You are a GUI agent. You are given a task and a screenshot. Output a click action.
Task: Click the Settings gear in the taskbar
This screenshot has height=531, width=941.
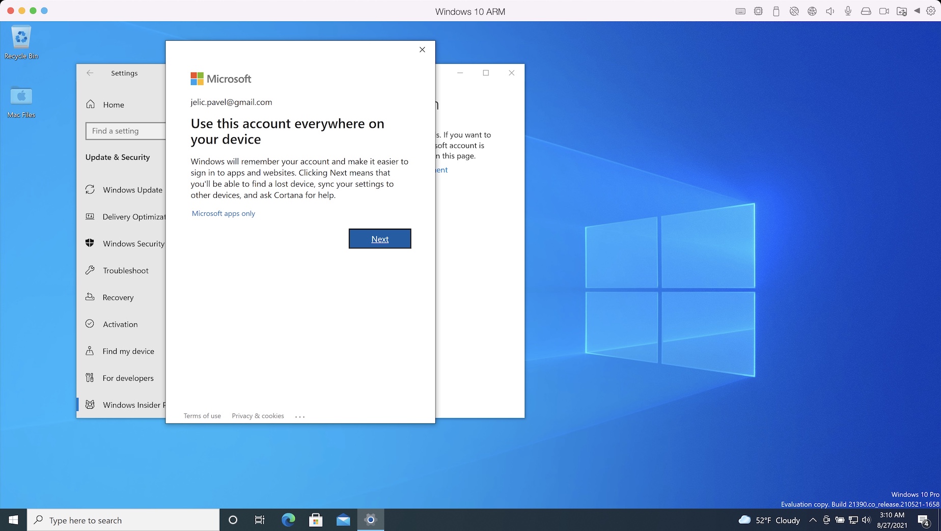371,520
